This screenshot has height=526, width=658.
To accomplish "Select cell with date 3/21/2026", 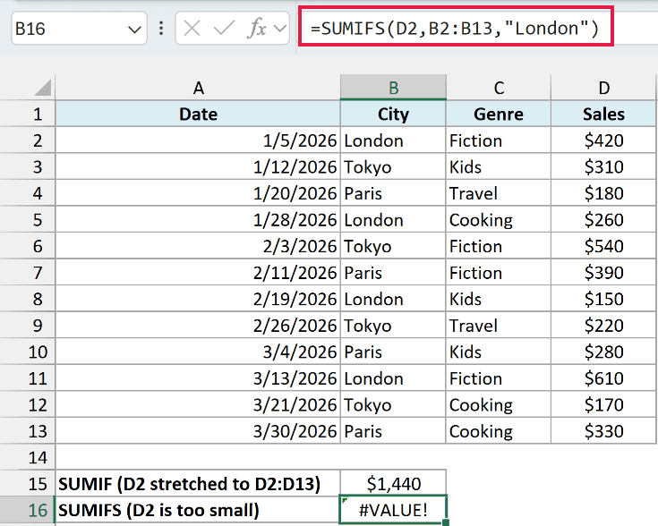I will click(x=198, y=404).
